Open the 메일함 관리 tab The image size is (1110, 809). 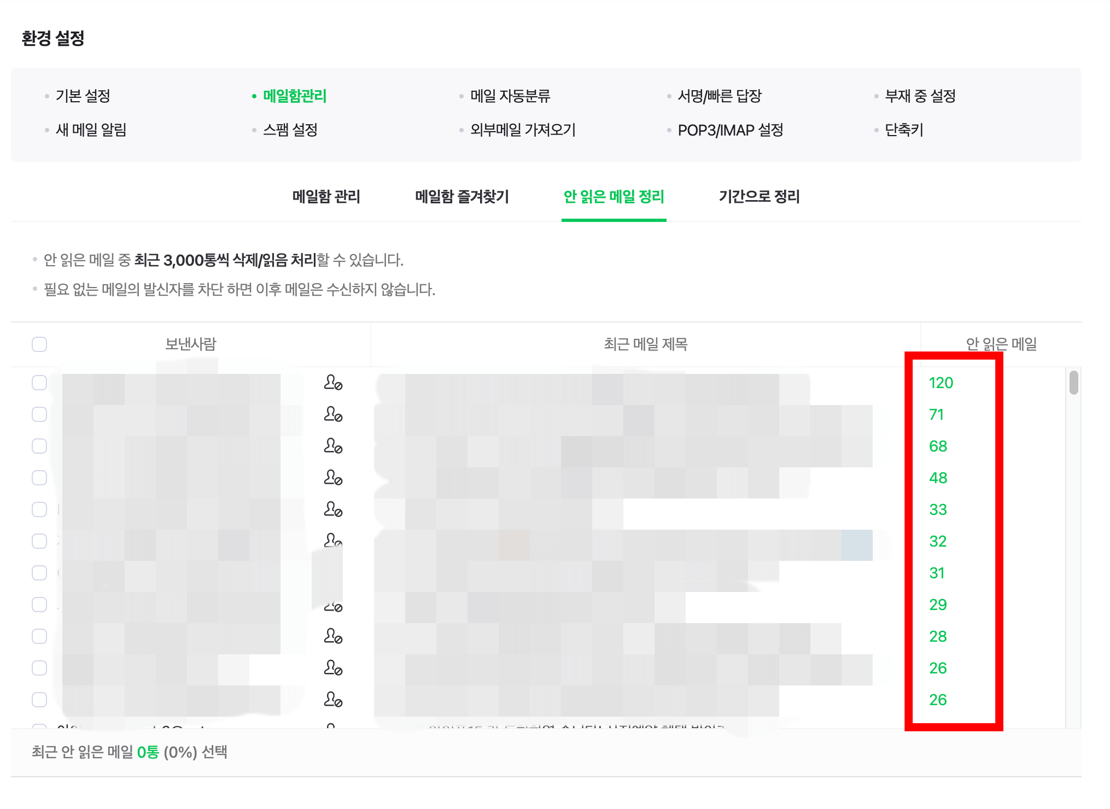(326, 197)
